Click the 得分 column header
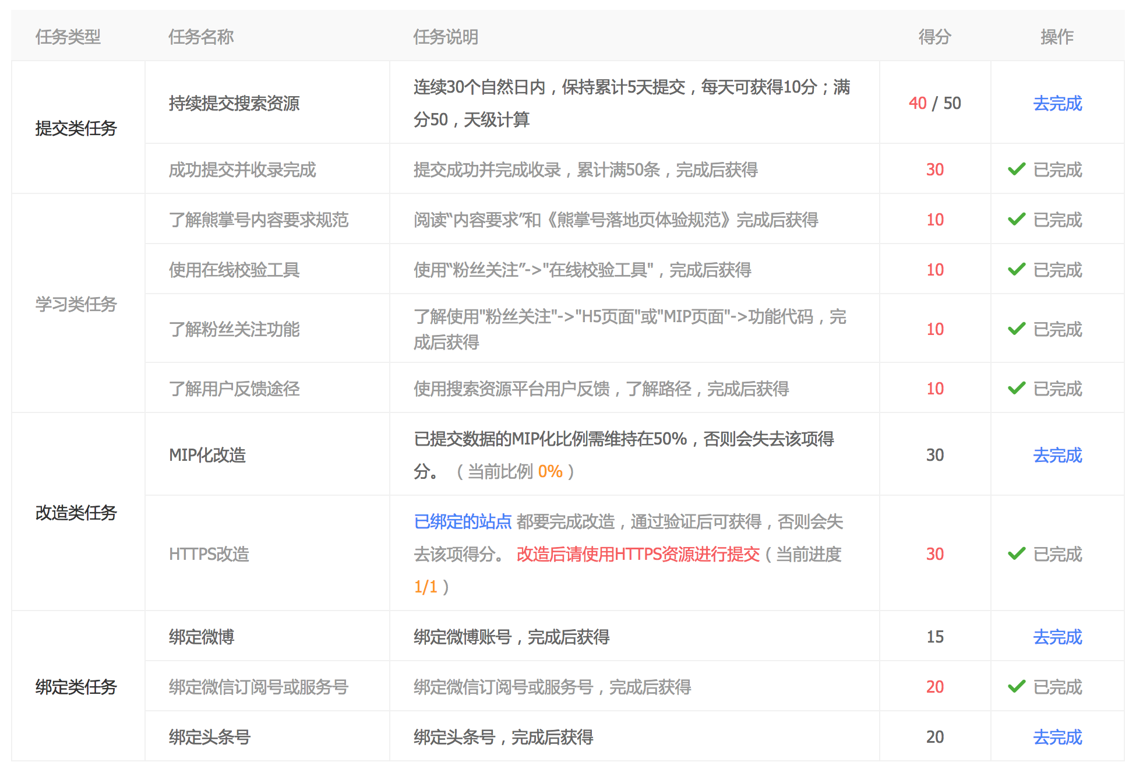This screenshot has width=1136, height=769. click(934, 37)
